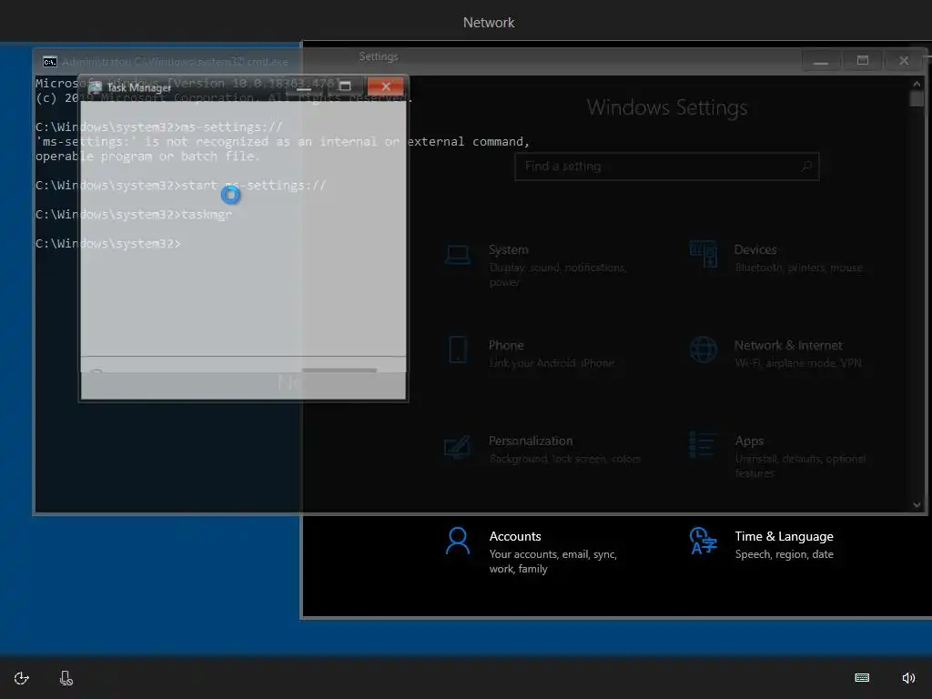The height and width of the screenshot is (699, 932).
Task: Minimize the Task Manager window
Action: pyautogui.click(x=304, y=86)
